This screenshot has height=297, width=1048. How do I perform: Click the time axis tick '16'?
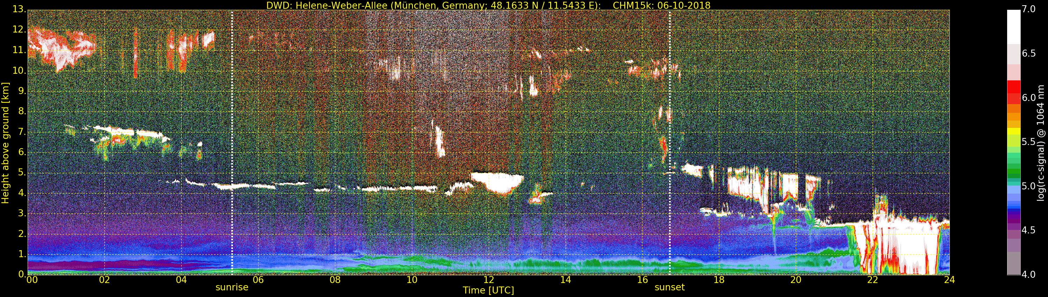point(642,280)
